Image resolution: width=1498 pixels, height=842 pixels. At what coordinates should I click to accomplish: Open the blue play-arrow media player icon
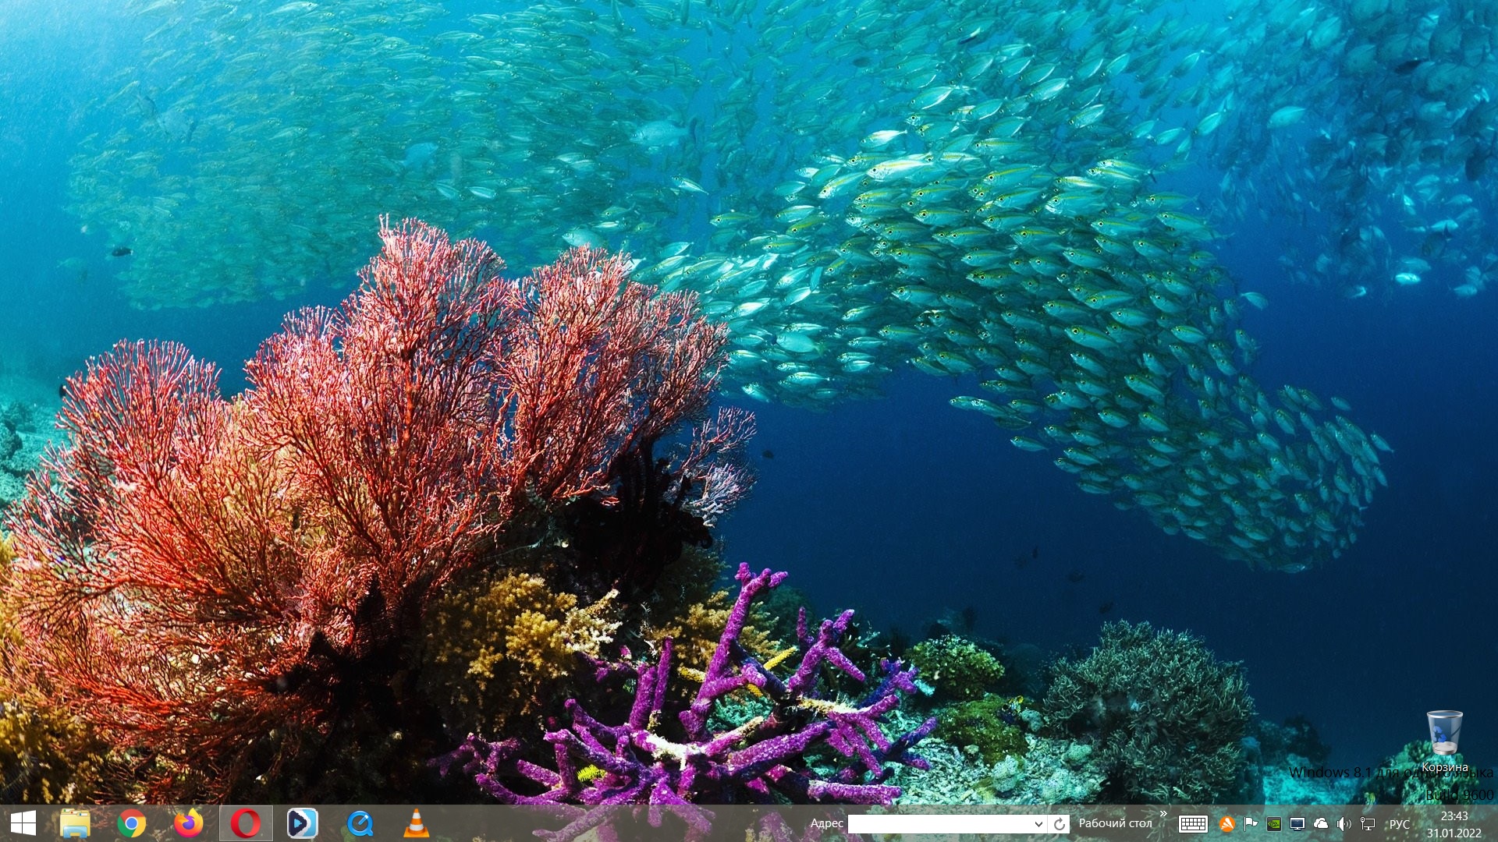[302, 823]
